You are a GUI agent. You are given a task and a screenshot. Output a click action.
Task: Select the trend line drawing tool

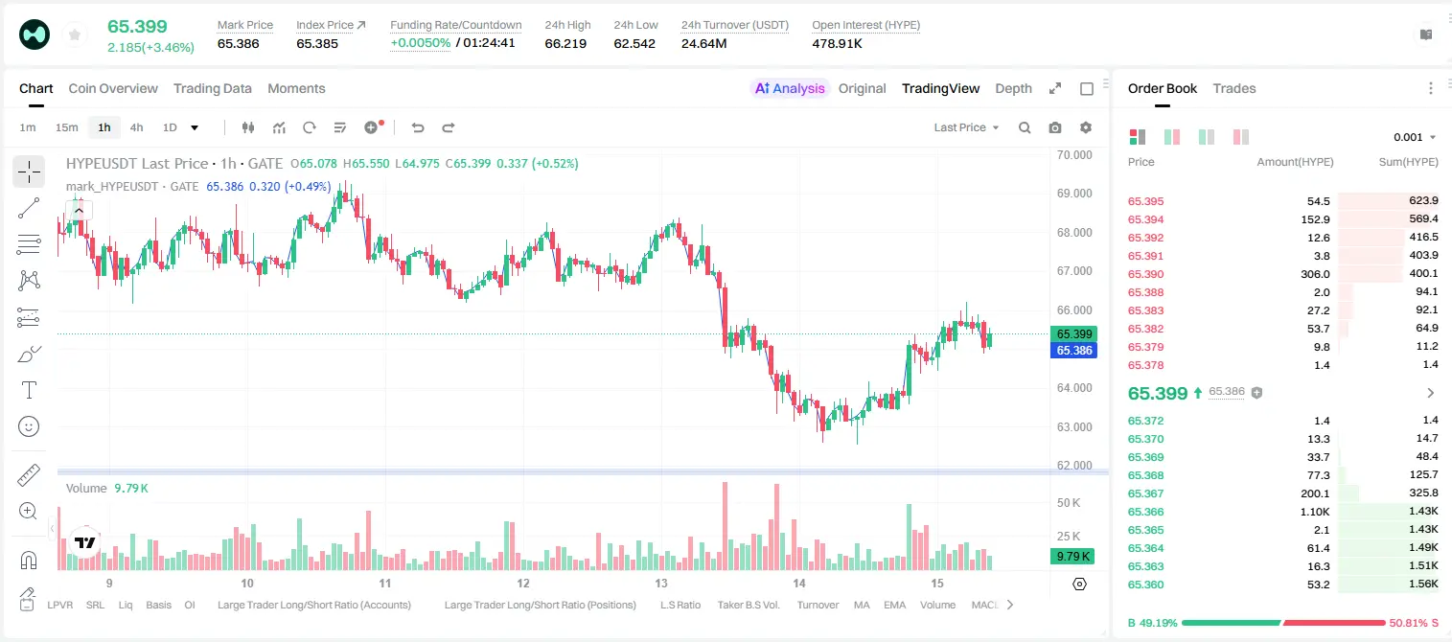(29, 208)
